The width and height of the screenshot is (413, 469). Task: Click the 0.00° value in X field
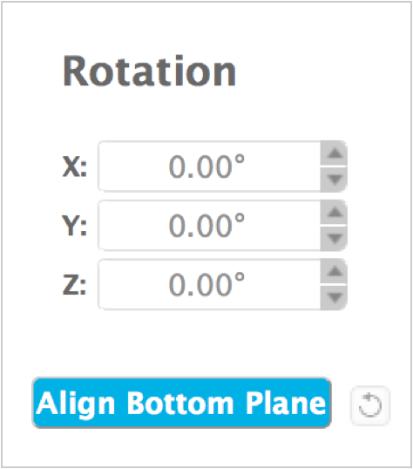click(206, 167)
